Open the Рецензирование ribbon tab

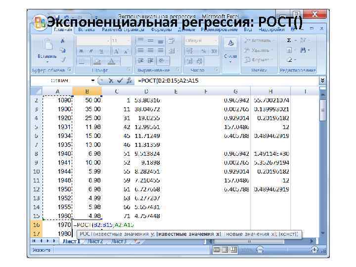(x=219, y=30)
